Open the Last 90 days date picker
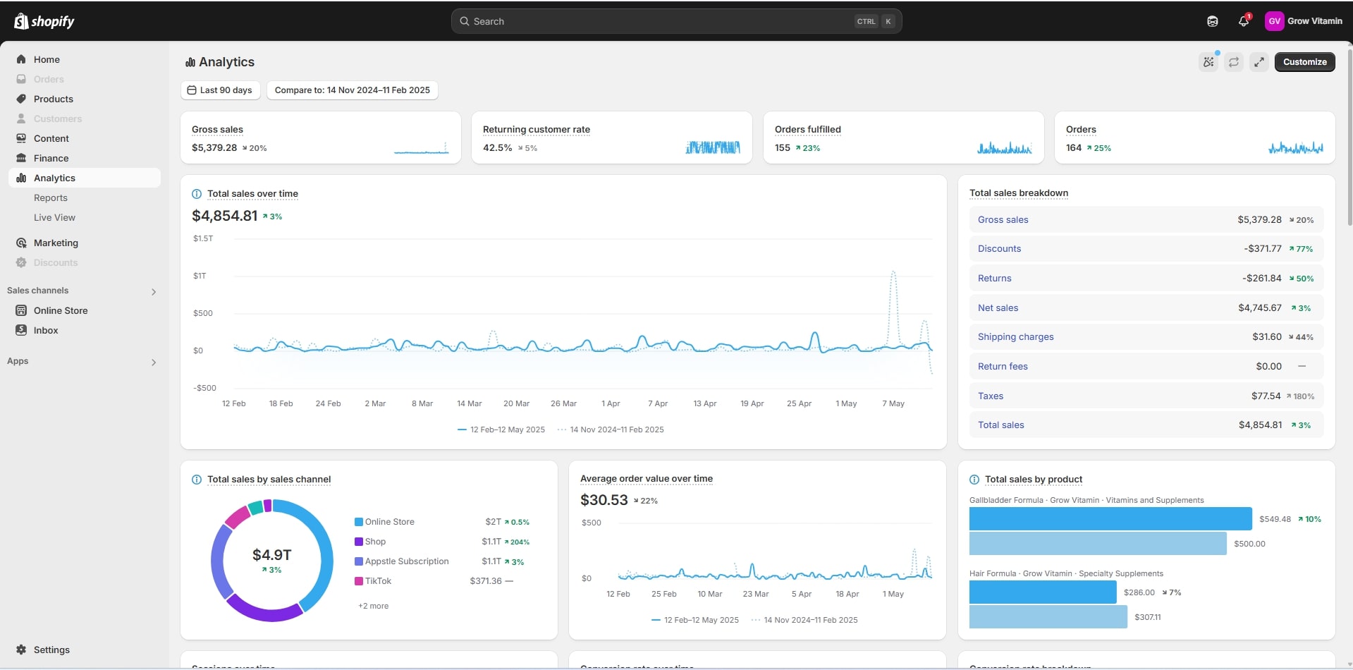Screen dimensions: 1353x670 click(220, 90)
